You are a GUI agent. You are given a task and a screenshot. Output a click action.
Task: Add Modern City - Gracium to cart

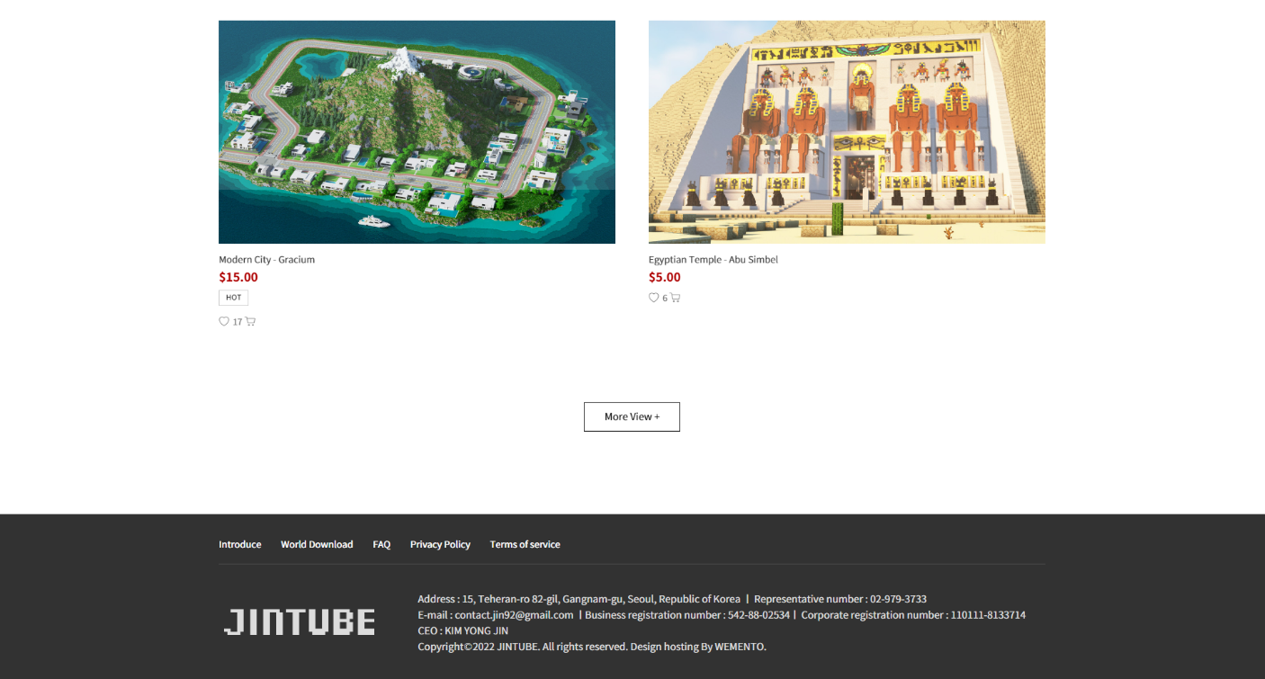coord(250,321)
